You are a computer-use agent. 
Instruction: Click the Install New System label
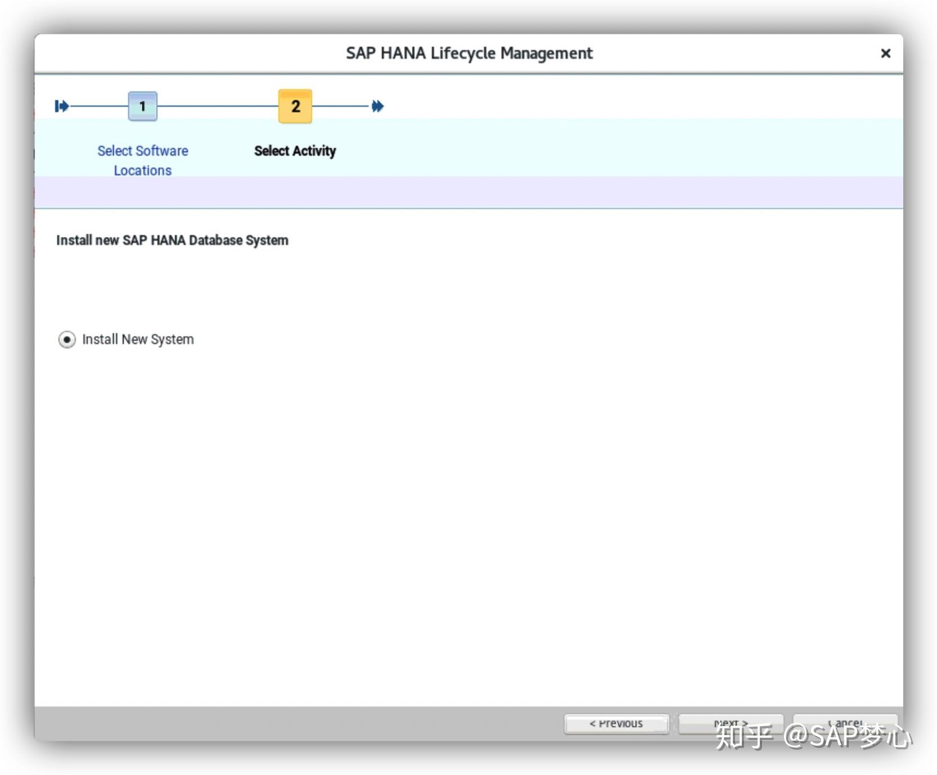[138, 339]
